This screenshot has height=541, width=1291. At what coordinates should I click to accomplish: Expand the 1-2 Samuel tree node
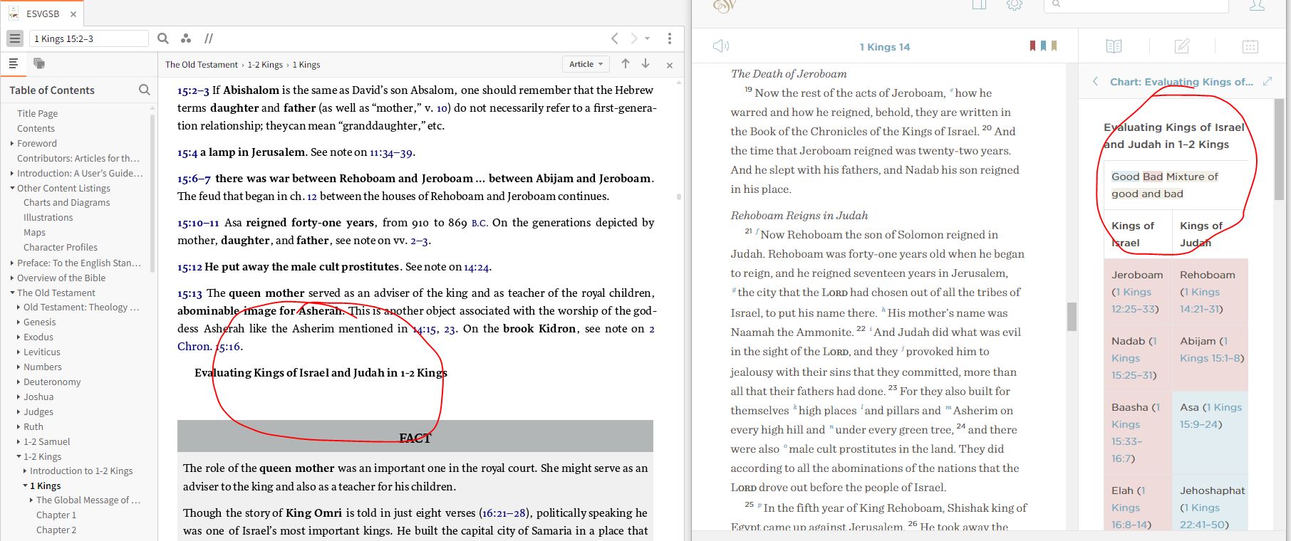point(19,441)
